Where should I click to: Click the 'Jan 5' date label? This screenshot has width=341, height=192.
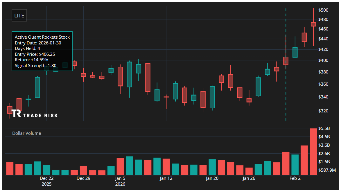click(x=120, y=178)
